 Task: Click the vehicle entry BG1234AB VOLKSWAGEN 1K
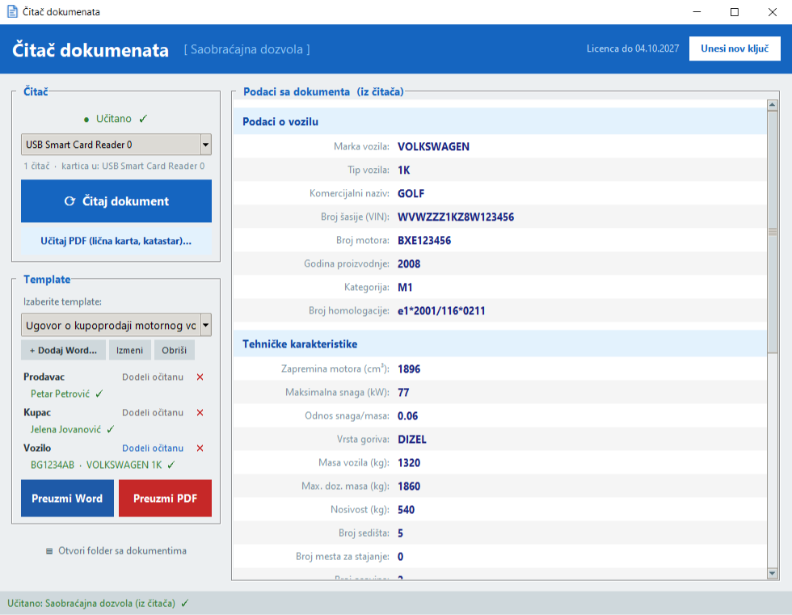click(x=96, y=465)
